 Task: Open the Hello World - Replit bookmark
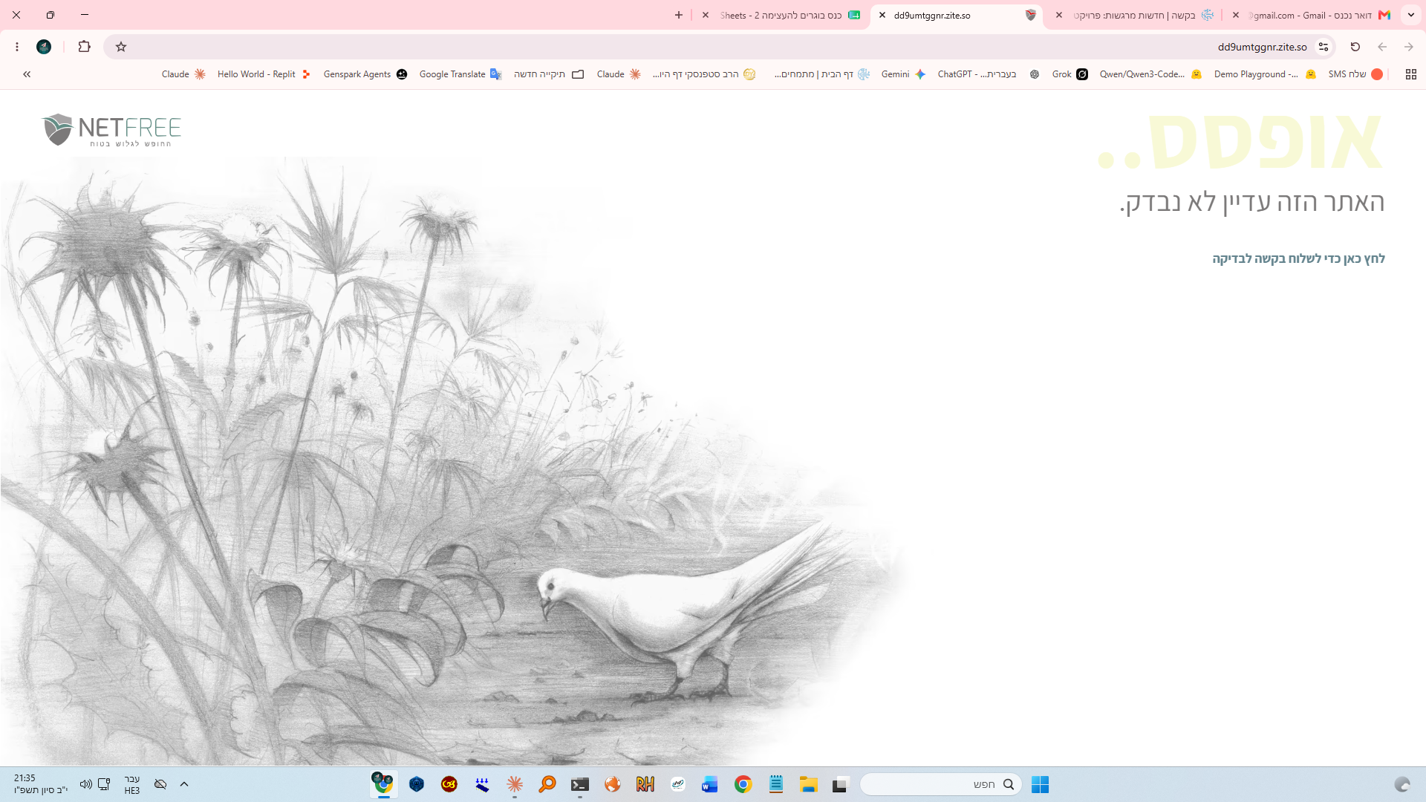[264, 74]
